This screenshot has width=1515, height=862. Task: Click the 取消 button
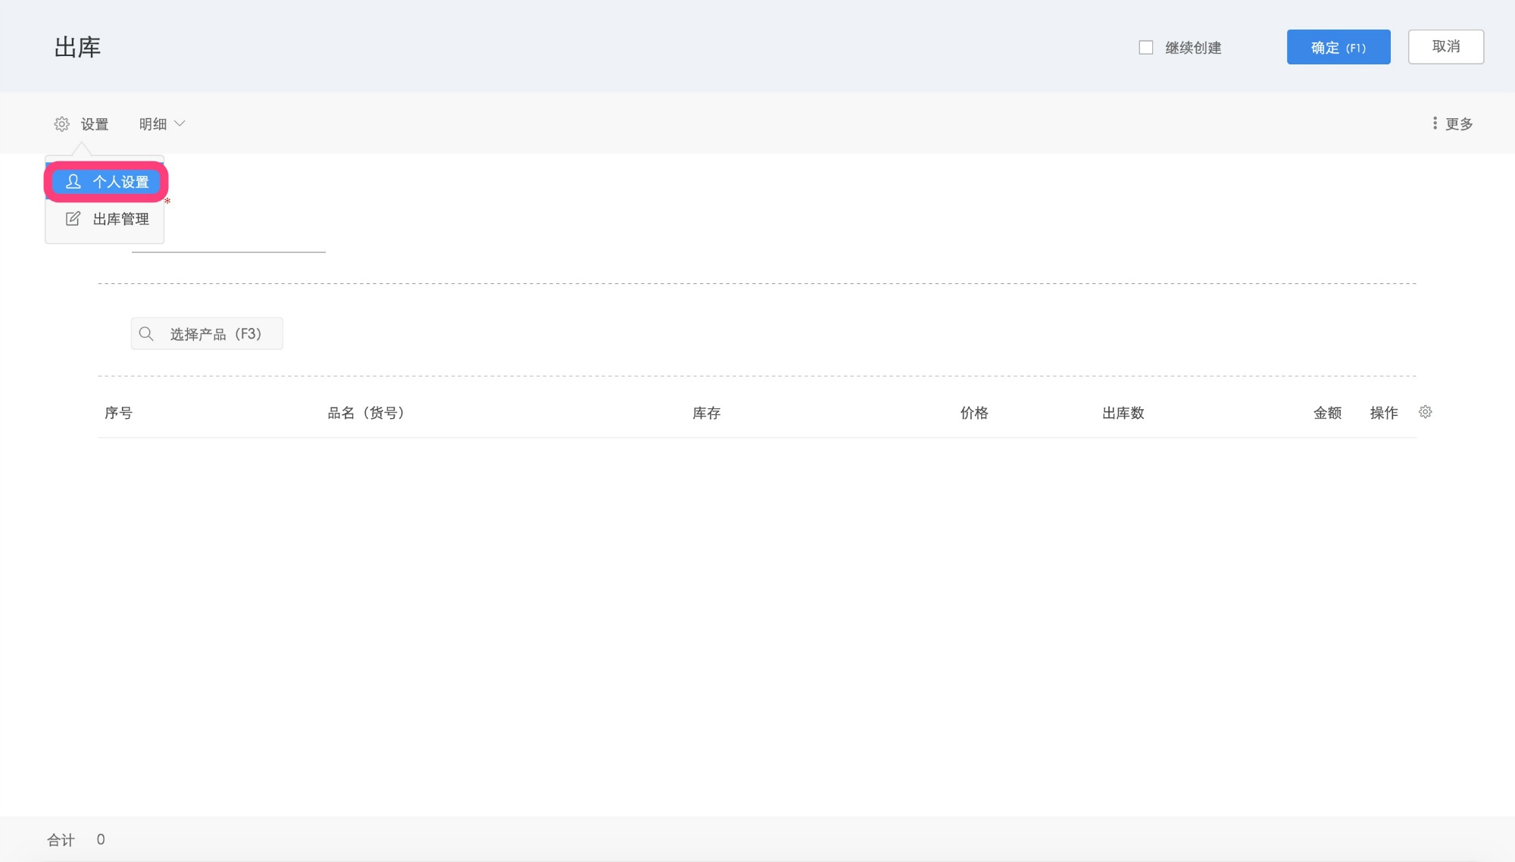point(1446,47)
